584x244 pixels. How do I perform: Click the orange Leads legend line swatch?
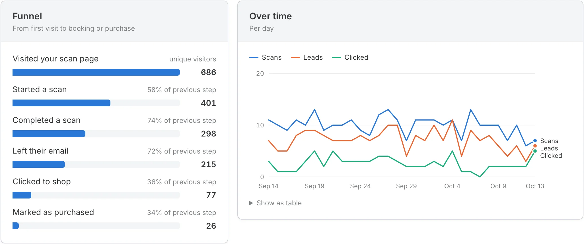click(x=295, y=58)
